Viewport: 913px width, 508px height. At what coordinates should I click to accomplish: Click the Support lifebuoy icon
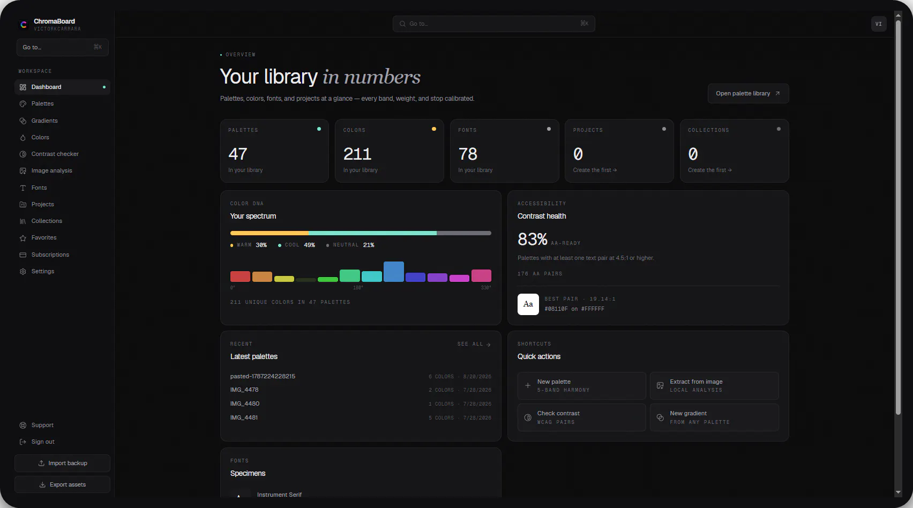click(x=23, y=425)
